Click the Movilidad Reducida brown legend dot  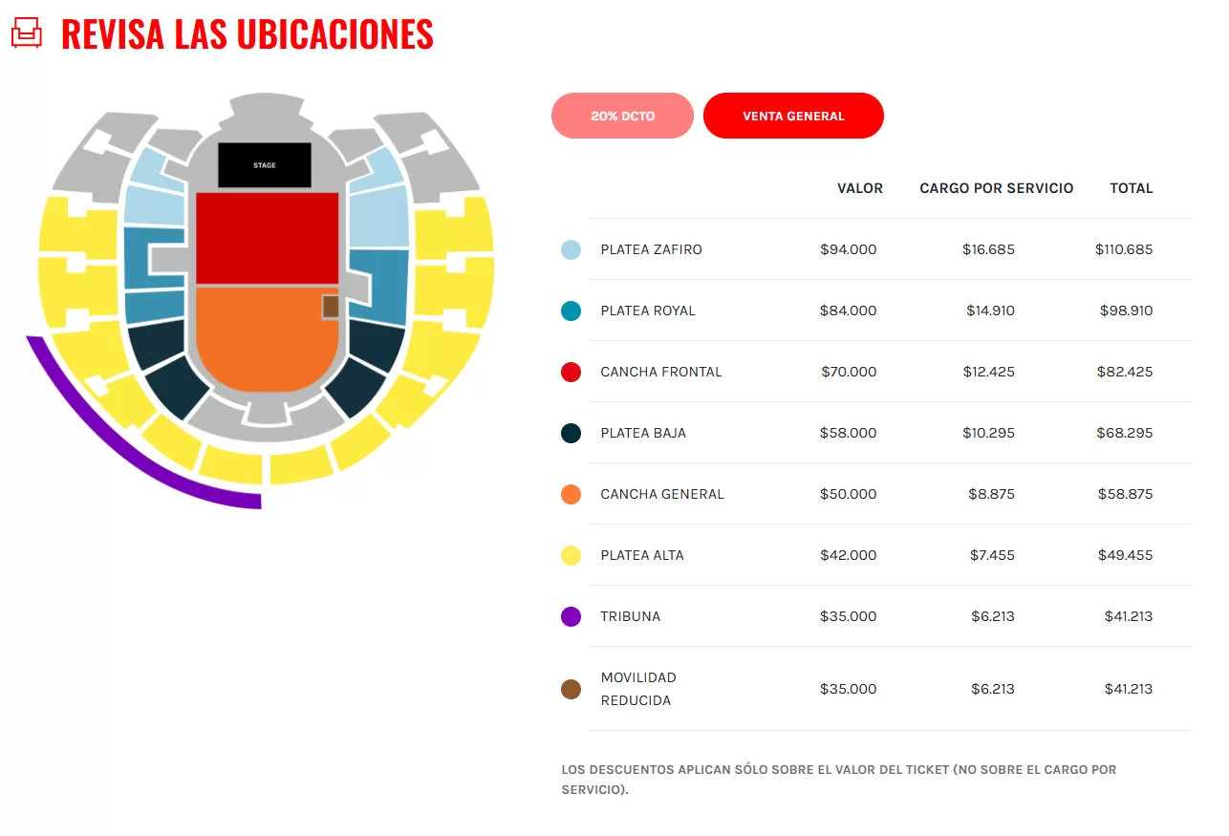571,689
